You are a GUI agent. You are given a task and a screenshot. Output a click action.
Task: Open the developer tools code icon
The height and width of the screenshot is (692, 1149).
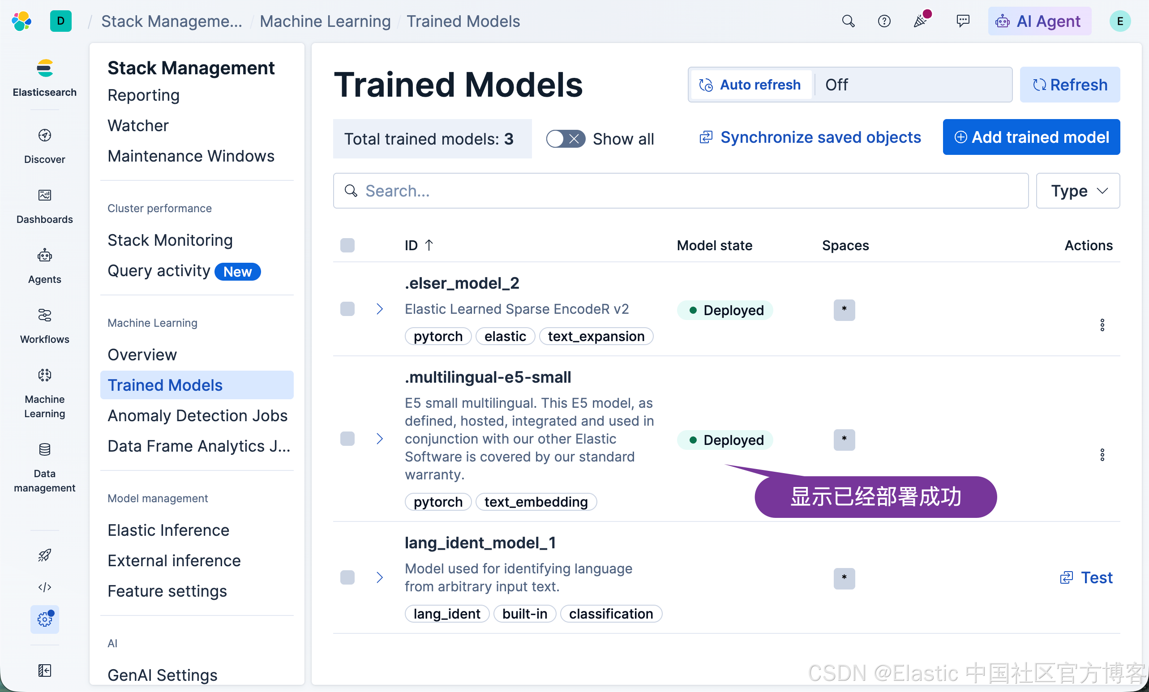pos(45,587)
